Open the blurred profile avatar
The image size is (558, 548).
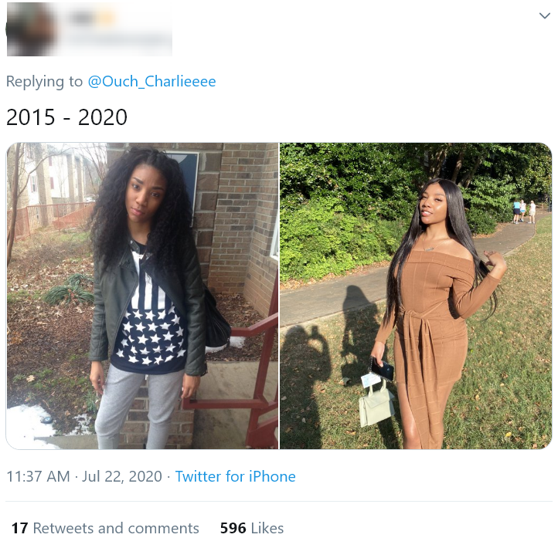(32, 29)
